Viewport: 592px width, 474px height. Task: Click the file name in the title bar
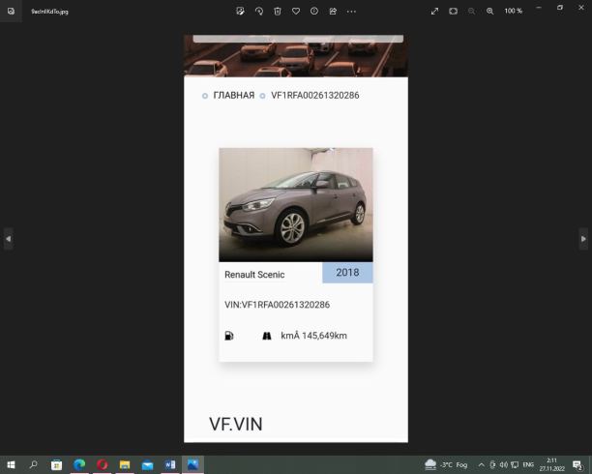tap(50, 12)
